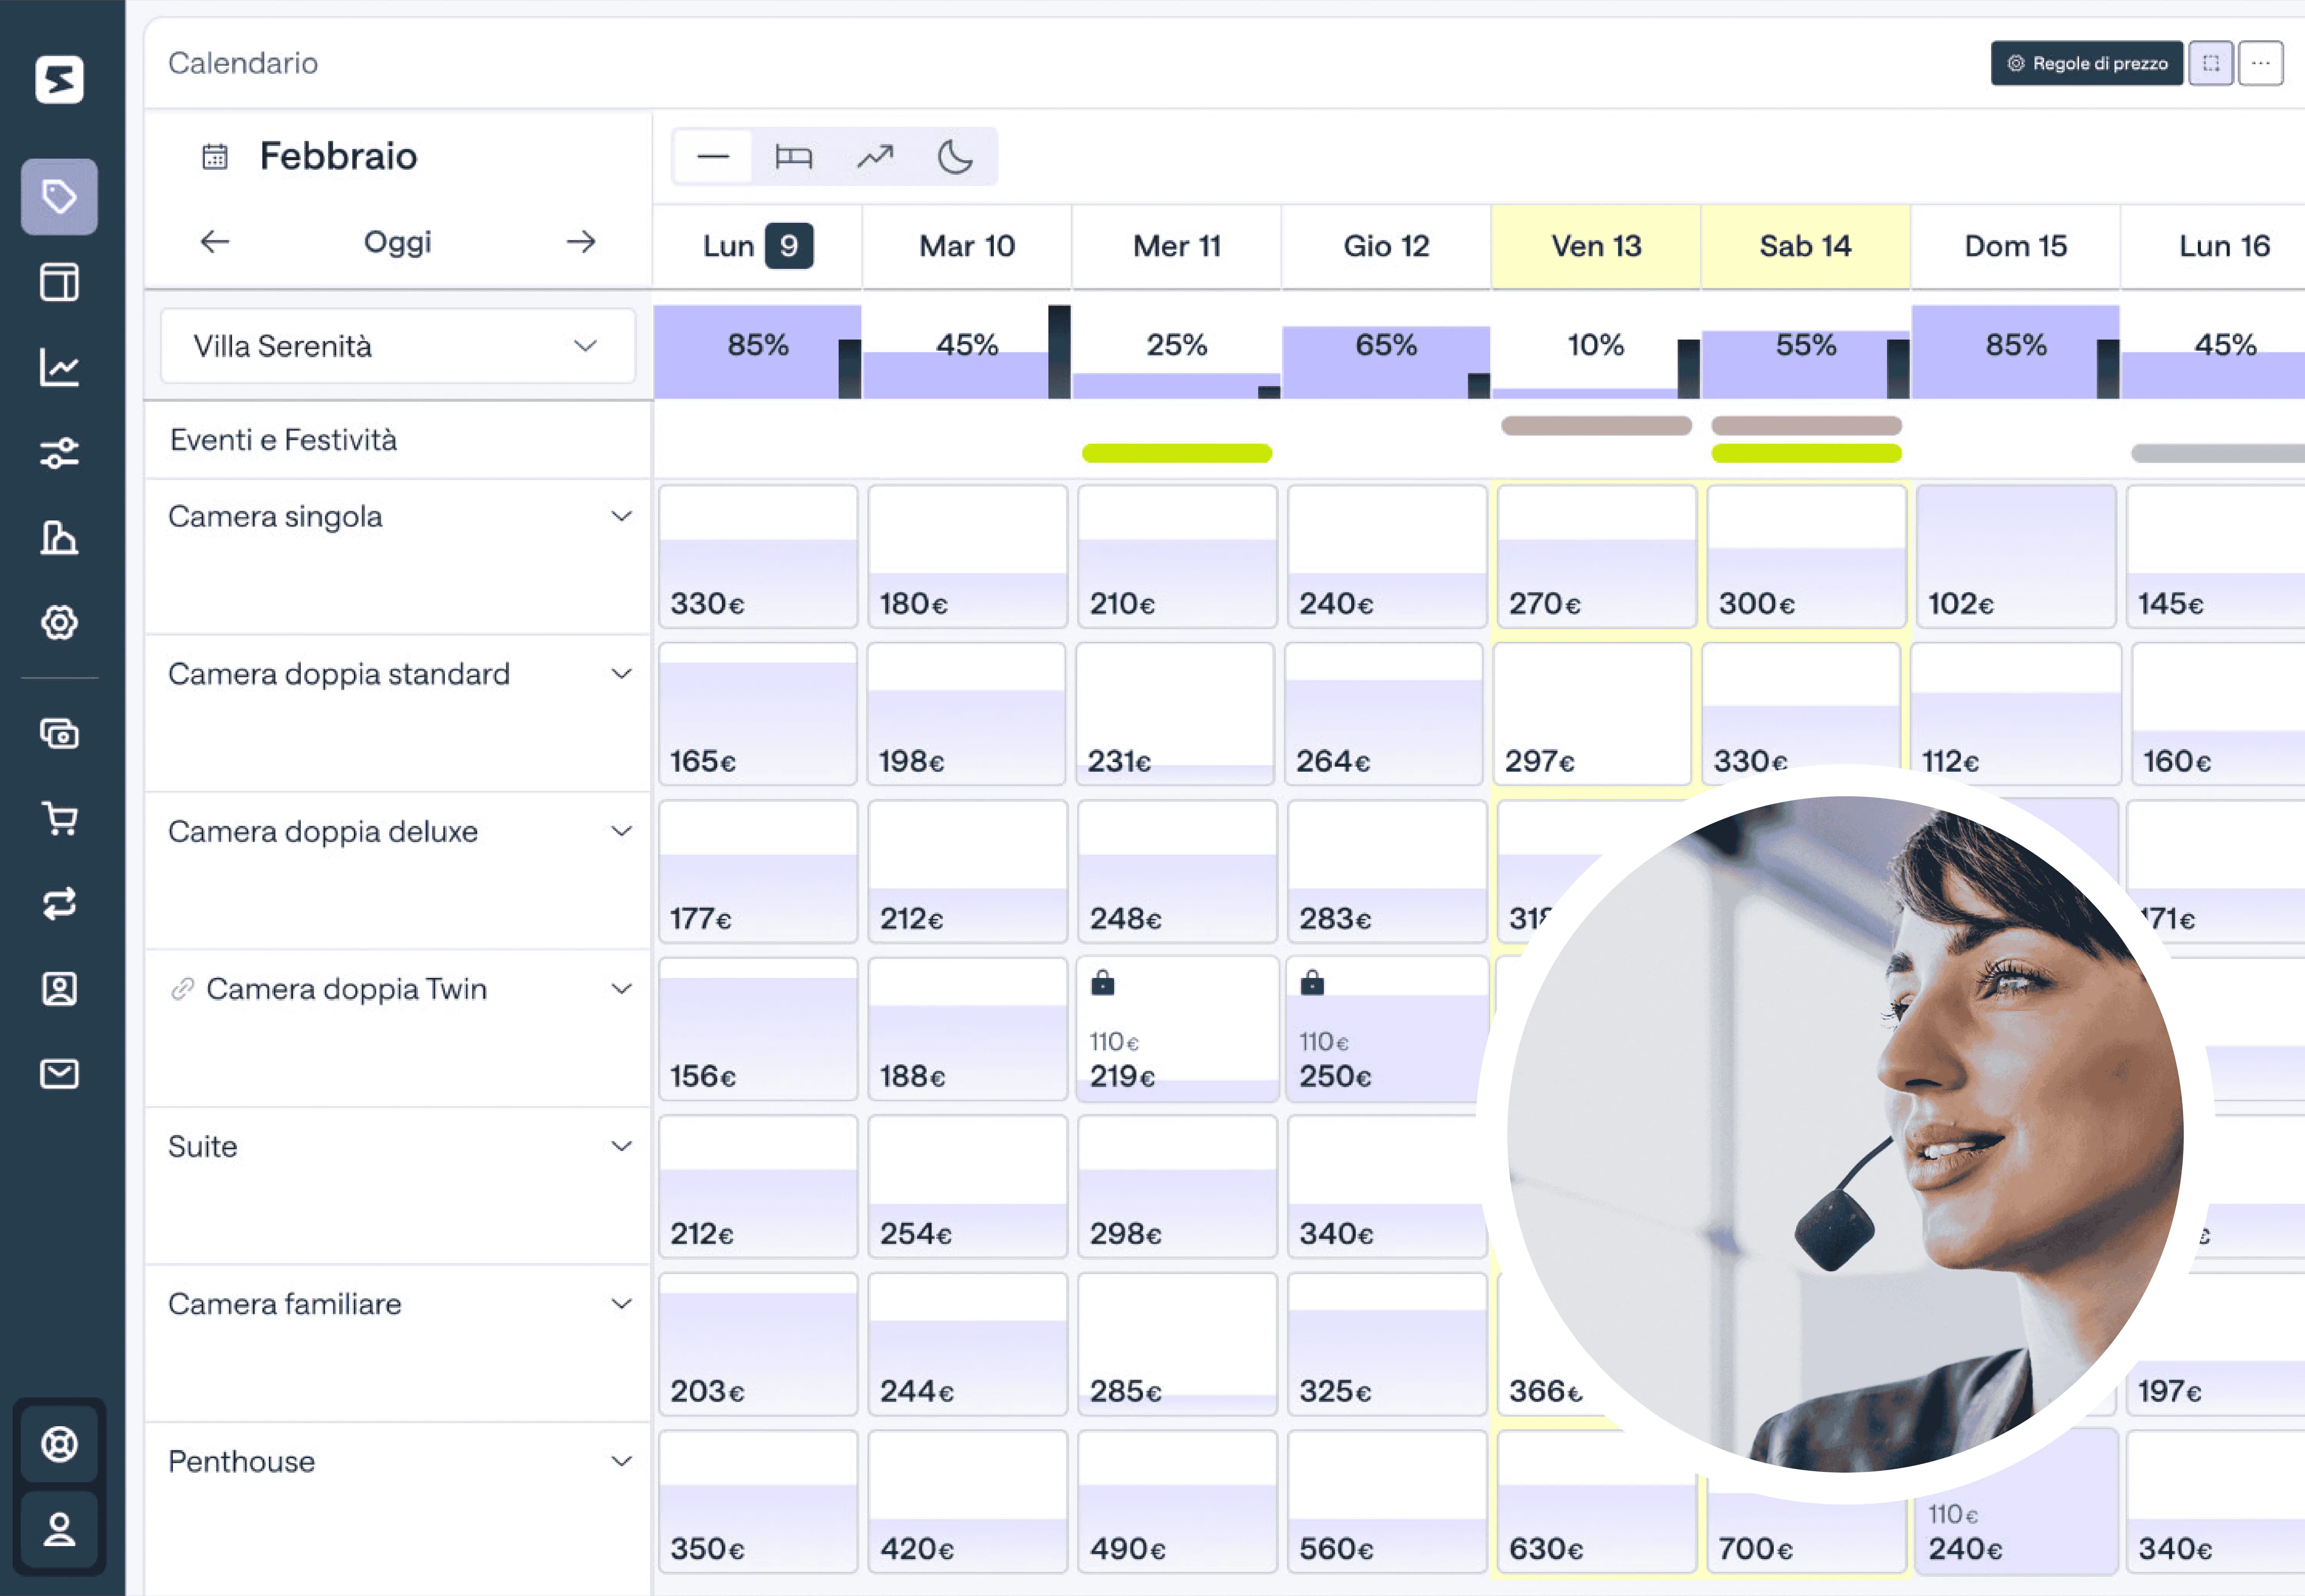Switch to the moon nights view toggle
This screenshot has height=1596, width=2305.
click(955, 157)
